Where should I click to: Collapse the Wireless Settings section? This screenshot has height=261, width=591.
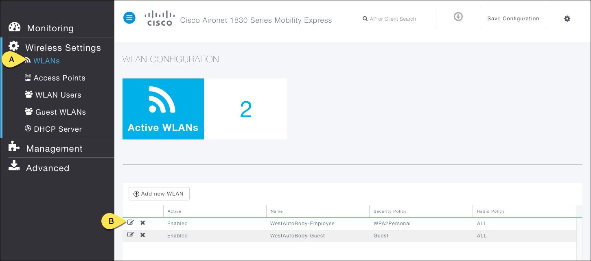pos(63,48)
